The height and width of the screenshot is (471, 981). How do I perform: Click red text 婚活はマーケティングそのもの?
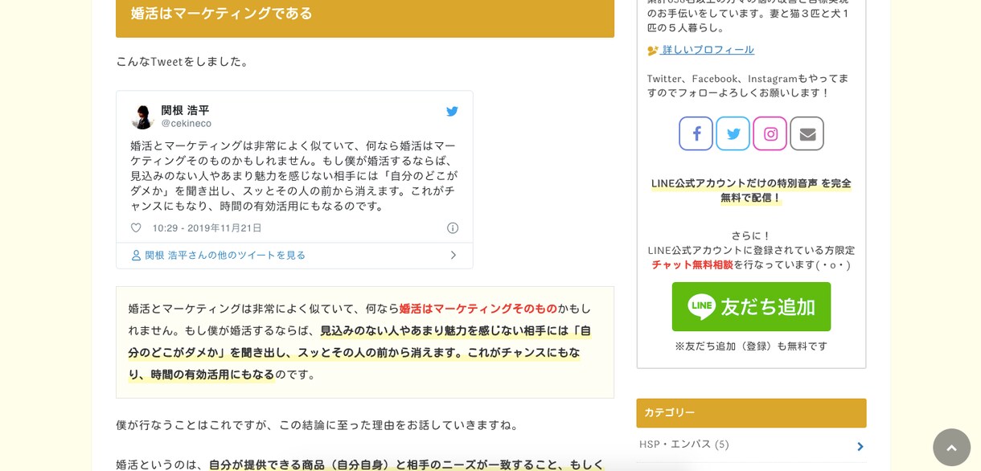click(x=478, y=309)
